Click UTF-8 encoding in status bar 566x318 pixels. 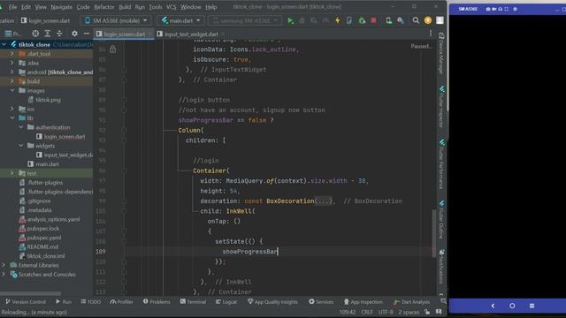click(x=386, y=312)
